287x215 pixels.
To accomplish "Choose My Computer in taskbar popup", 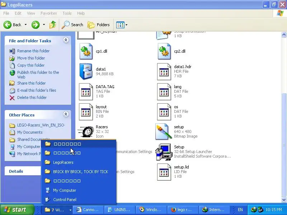I will tap(79, 190).
